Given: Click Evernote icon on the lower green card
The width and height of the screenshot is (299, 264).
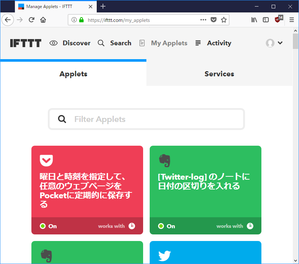Looking at the screenshot, I should (46, 256).
